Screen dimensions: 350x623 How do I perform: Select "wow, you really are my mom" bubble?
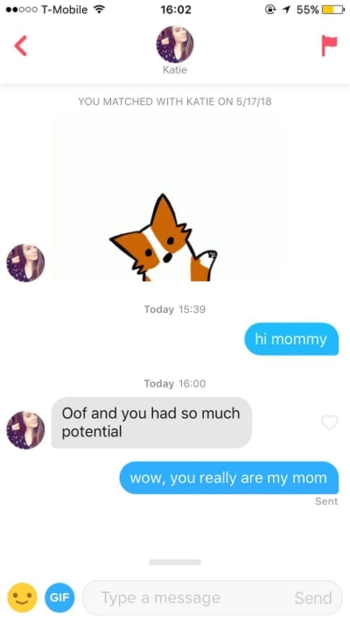click(229, 478)
